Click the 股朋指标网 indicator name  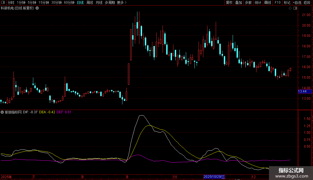[x=13, y=112]
